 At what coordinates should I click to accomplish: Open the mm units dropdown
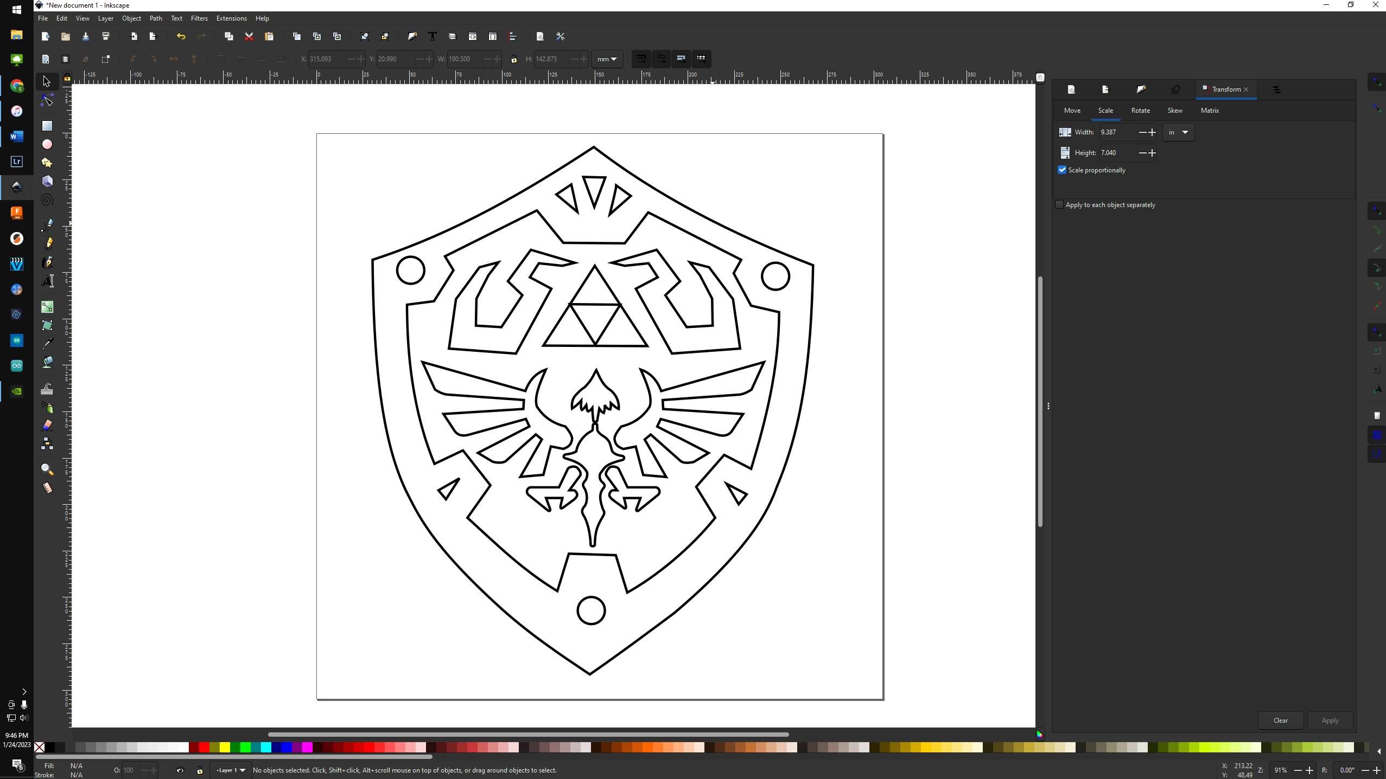point(607,59)
